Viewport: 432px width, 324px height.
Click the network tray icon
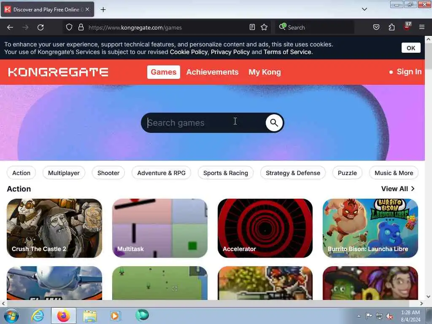[x=379, y=316]
